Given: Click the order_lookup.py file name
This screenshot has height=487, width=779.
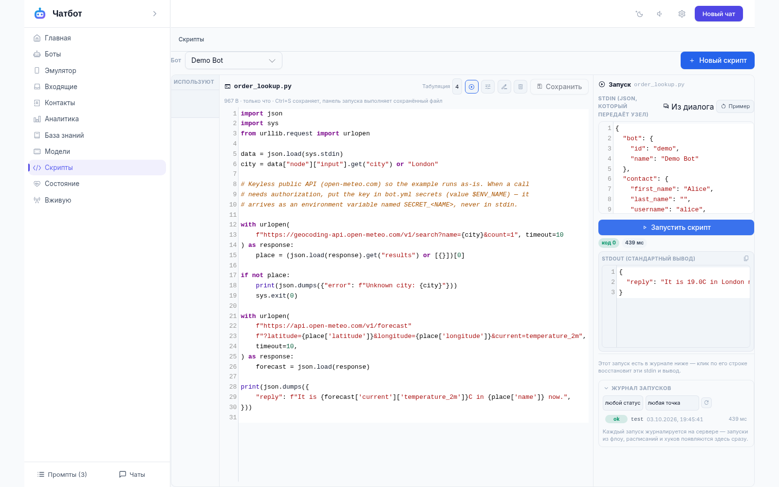Looking at the screenshot, I should 263,86.
